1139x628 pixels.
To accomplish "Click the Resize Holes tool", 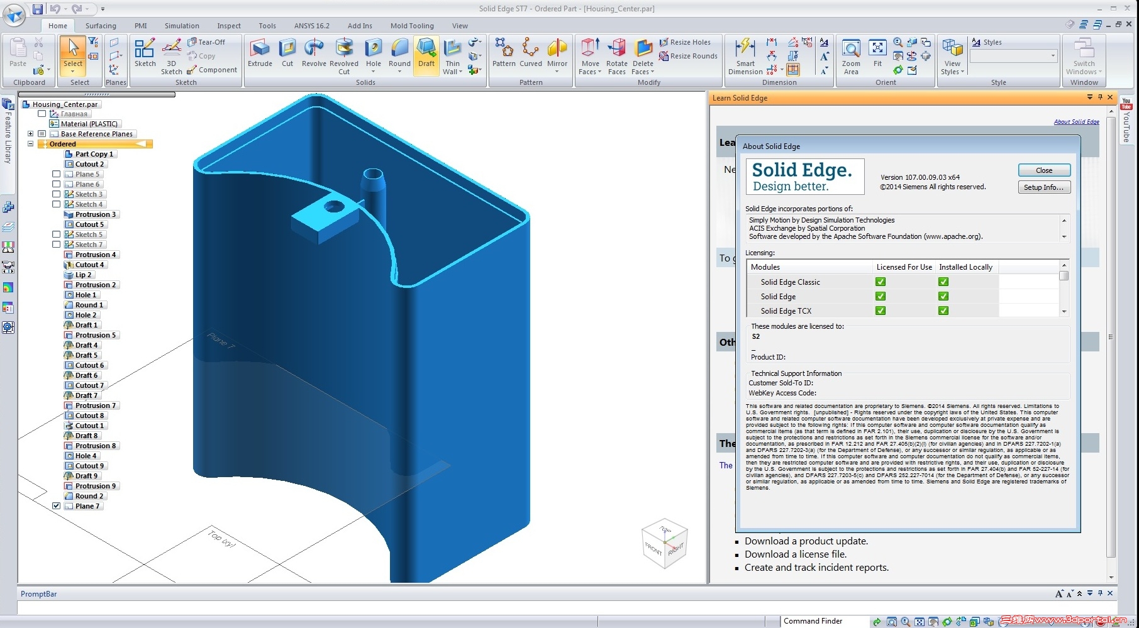I will pyautogui.click(x=685, y=42).
